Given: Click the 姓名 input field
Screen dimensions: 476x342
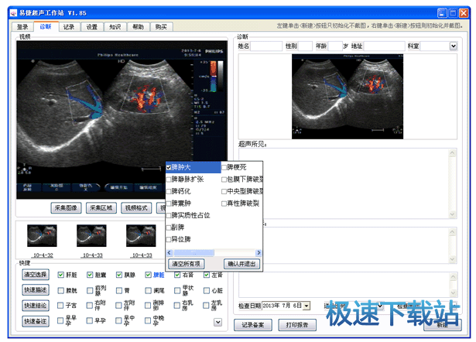Looking at the screenshot, I should pyautogui.click(x=266, y=46).
